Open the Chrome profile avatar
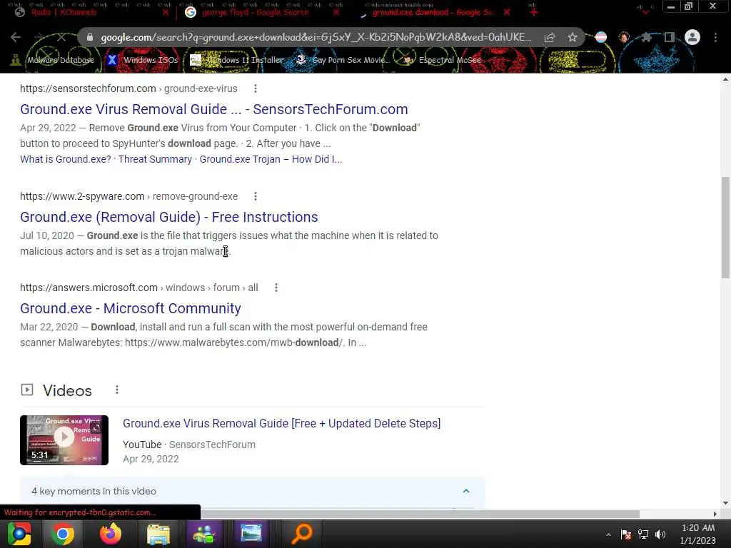The width and height of the screenshot is (731, 548). click(692, 37)
